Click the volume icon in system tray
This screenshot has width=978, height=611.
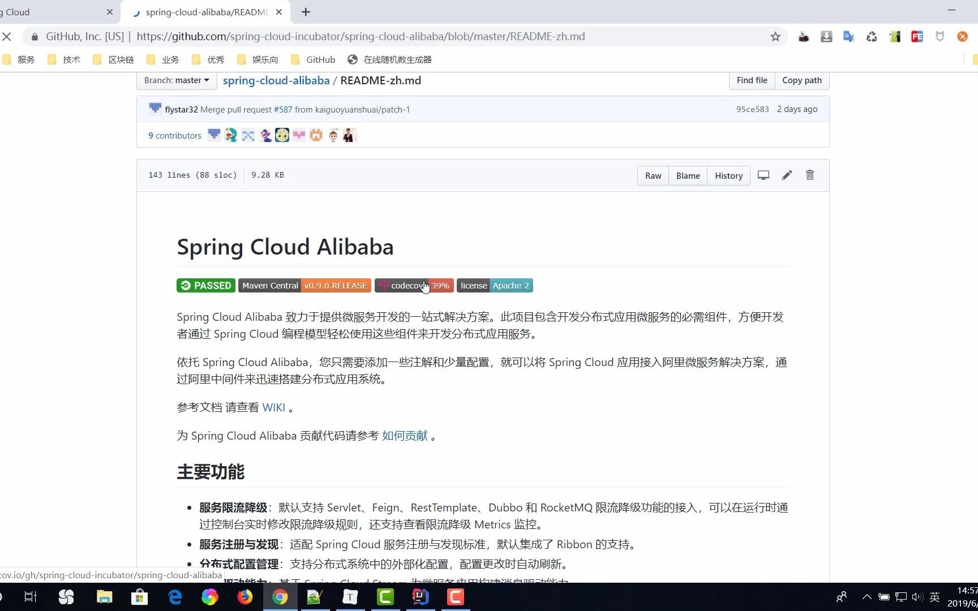917,597
